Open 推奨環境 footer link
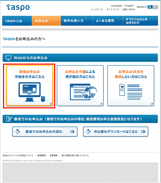The width and height of the screenshot is (161, 183). click(41, 155)
